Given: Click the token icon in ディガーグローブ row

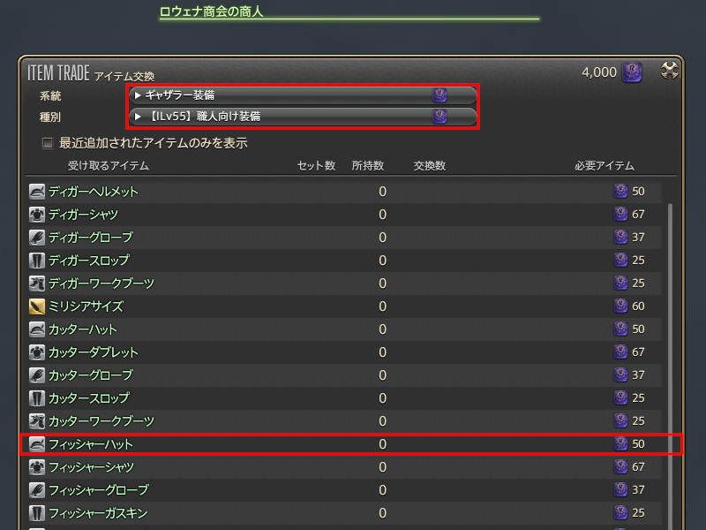Looking at the screenshot, I should [x=620, y=237].
